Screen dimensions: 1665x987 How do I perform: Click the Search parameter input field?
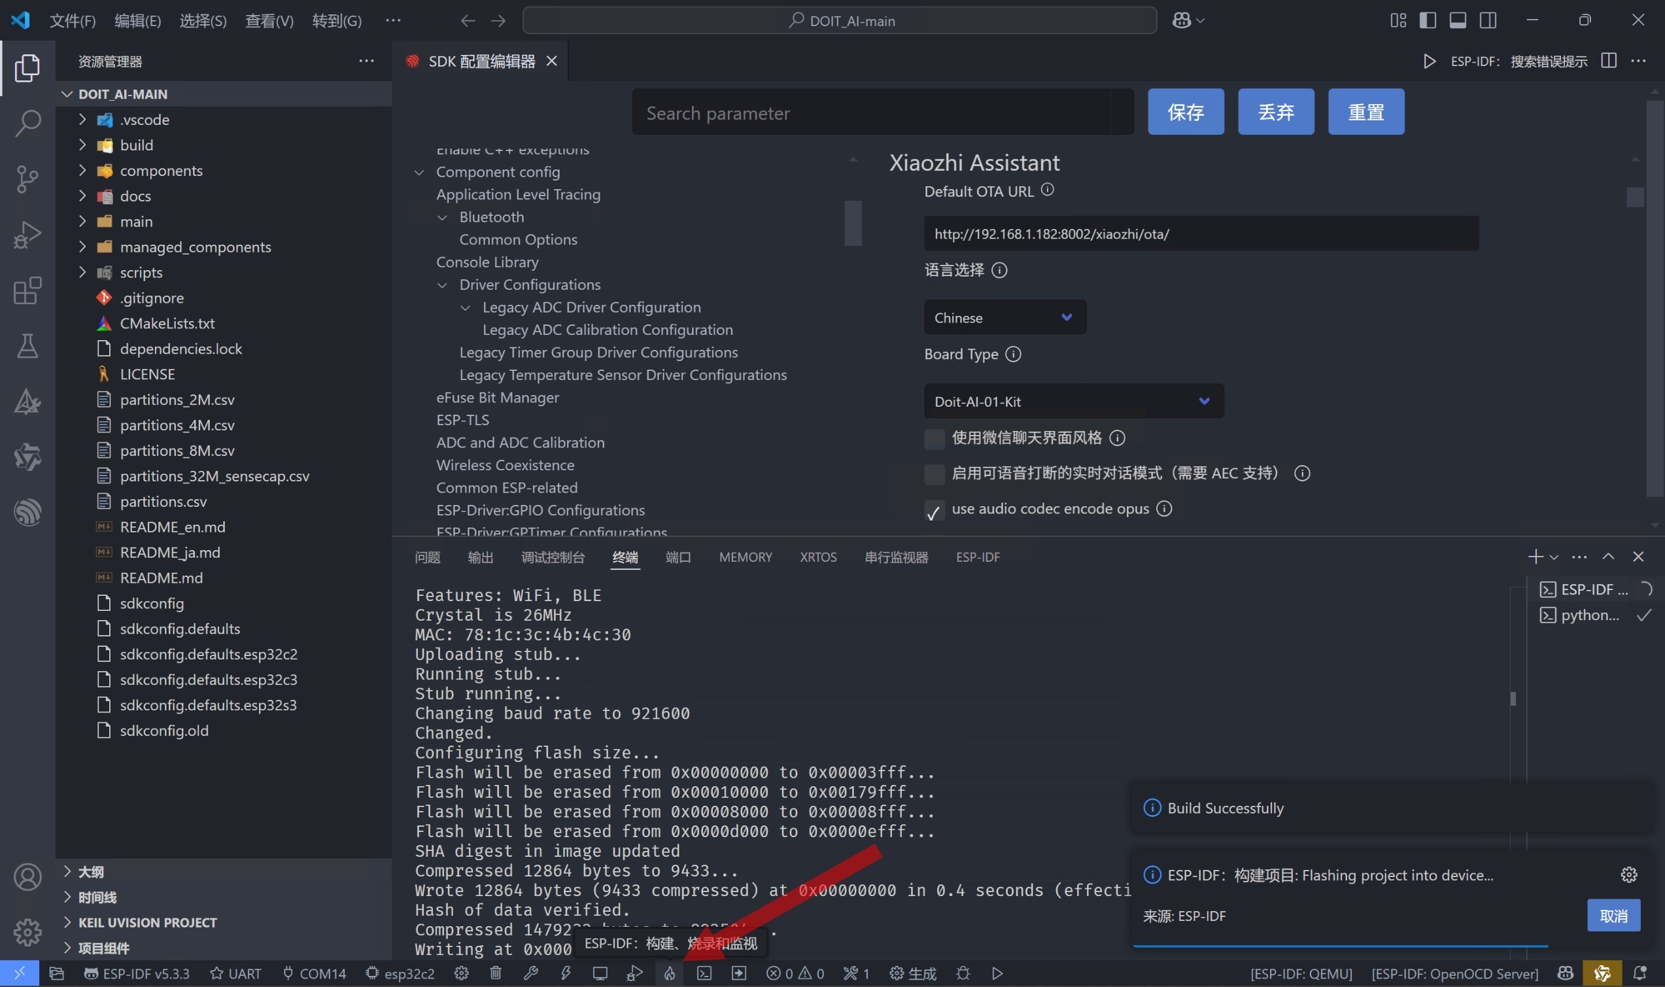[x=882, y=113]
